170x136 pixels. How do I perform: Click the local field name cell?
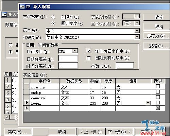coord(45,103)
